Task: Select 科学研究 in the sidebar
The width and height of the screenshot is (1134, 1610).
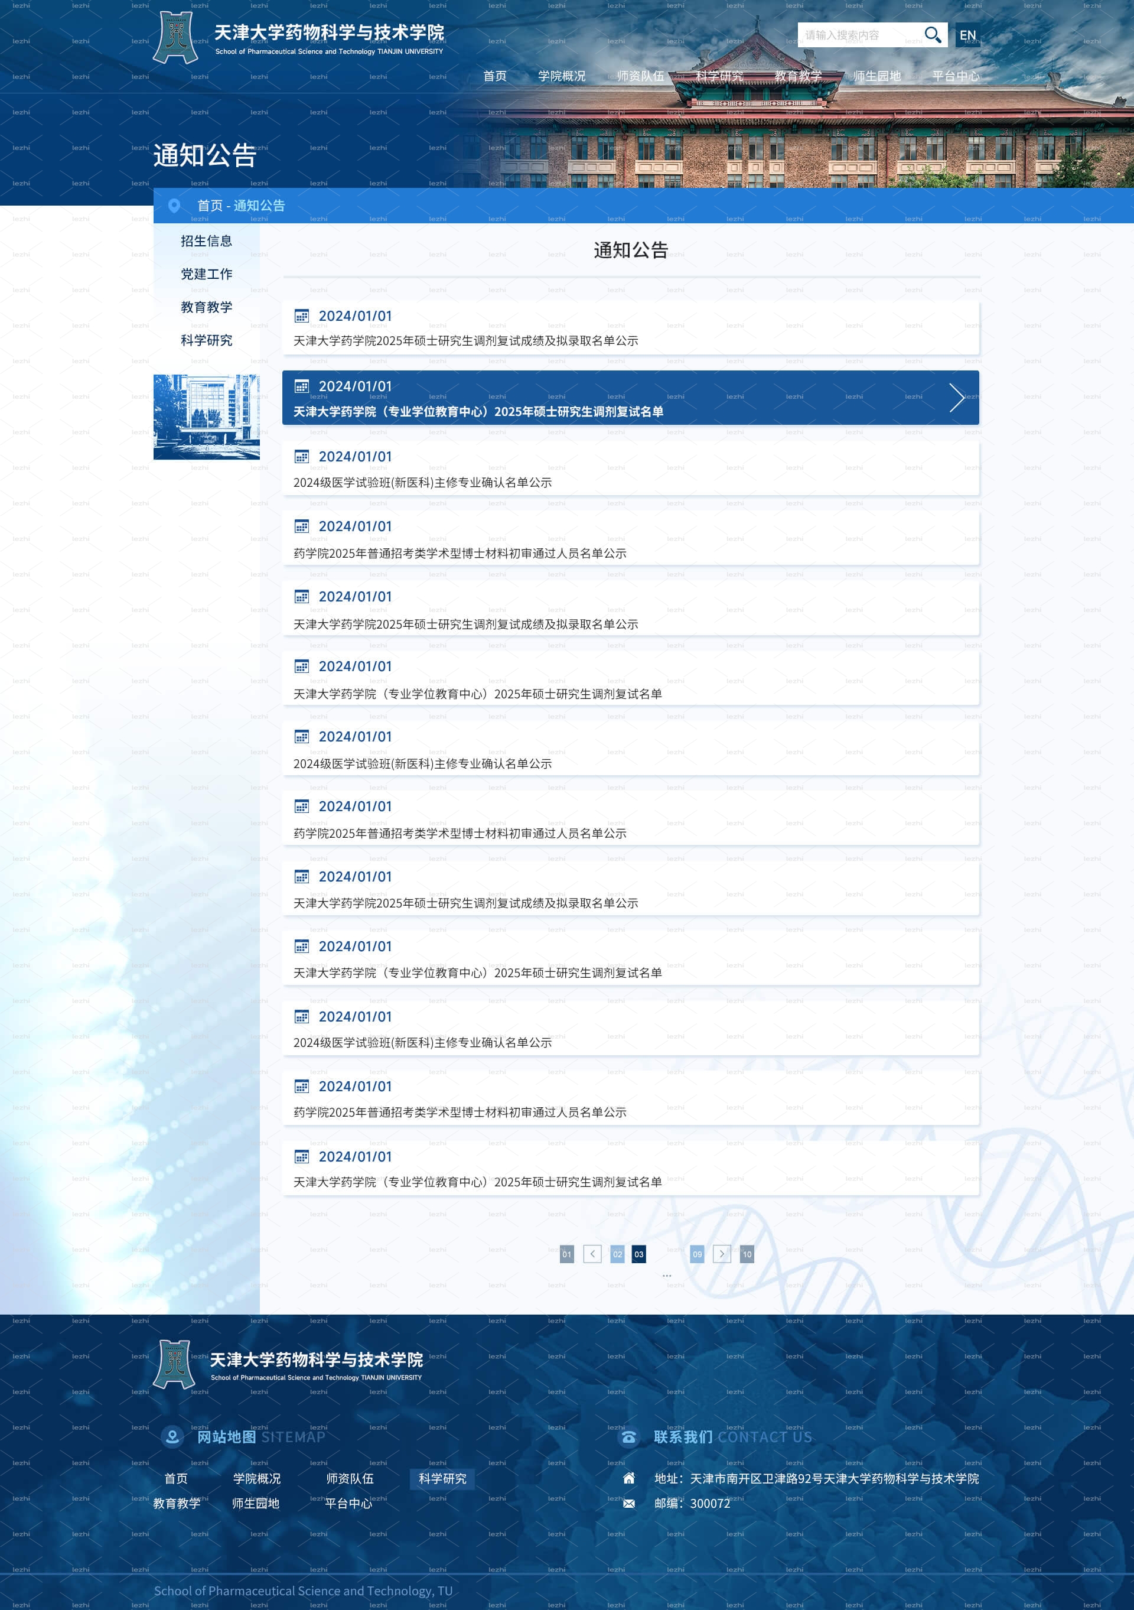Action: click(206, 340)
